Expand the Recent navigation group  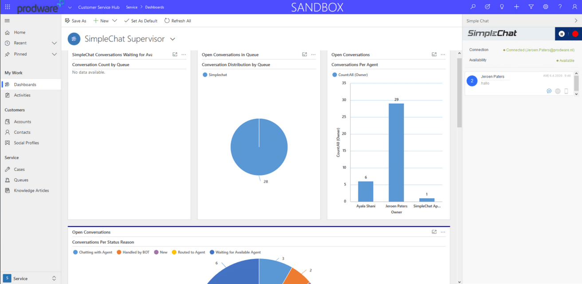point(54,43)
